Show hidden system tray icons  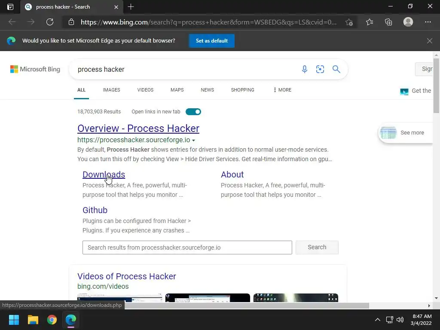[378, 320]
